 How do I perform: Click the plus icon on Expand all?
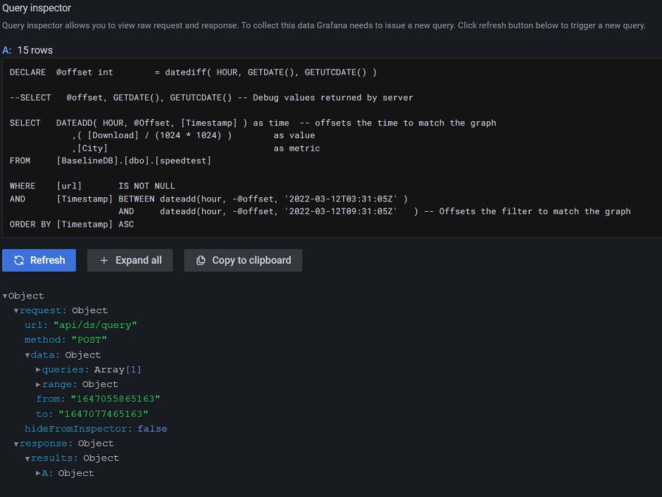[x=104, y=260]
